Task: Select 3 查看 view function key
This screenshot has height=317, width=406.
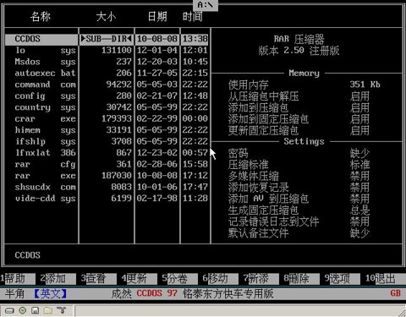Action: pyautogui.click(x=98, y=279)
